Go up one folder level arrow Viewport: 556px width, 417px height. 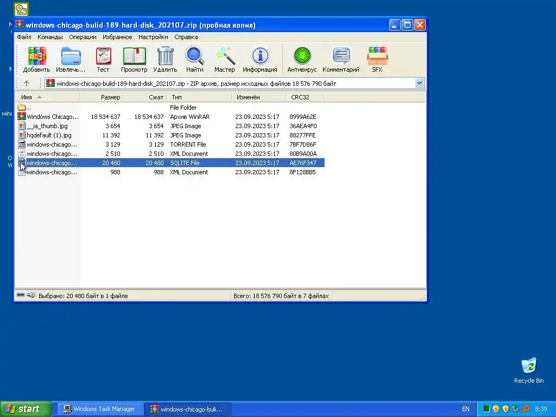(27, 83)
